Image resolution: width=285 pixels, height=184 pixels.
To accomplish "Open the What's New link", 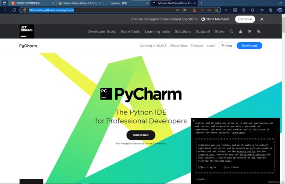I will pyautogui.click(x=178, y=46).
